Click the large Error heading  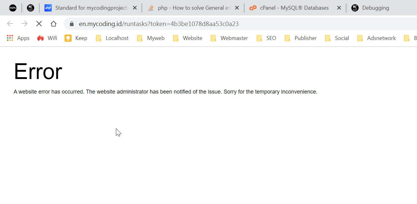[x=38, y=71]
